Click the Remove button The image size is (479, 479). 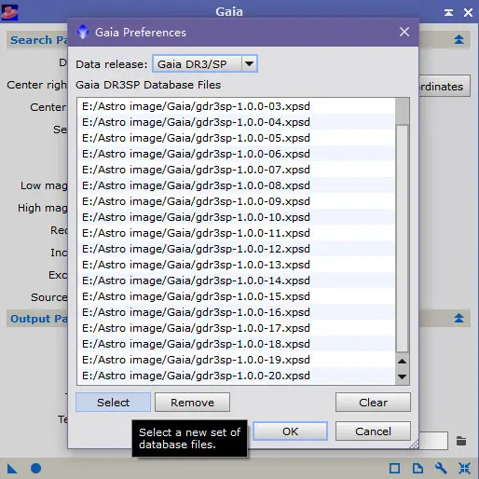click(x=192, y=403)
